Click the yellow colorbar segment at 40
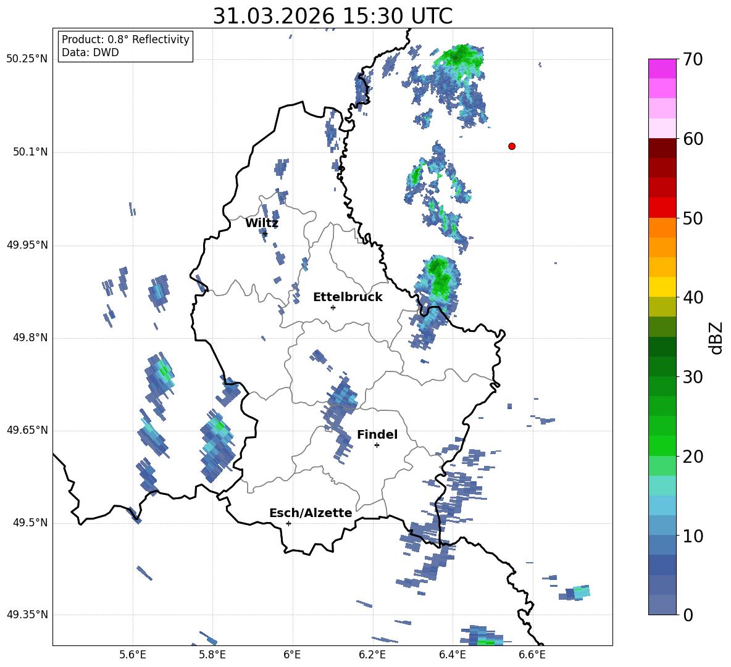Screen dimensions: 731x667 click(662, 287)
